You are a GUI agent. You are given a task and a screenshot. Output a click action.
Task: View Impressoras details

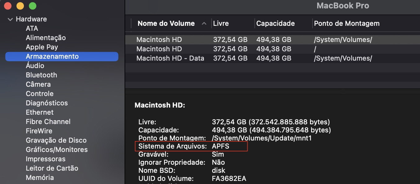[46, 159]
